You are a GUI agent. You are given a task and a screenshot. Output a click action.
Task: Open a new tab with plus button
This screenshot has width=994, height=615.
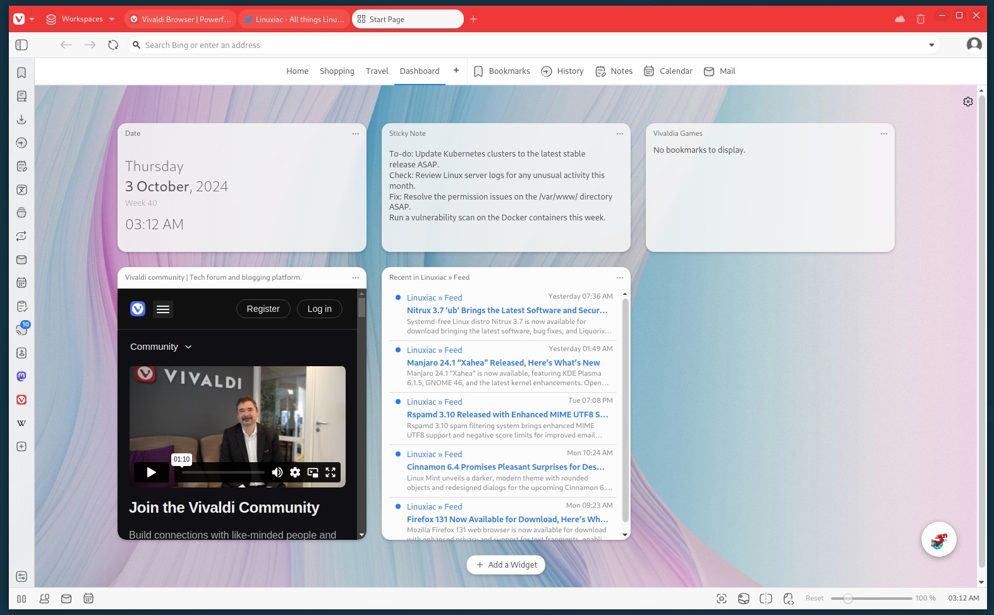(x=473, y=19)
